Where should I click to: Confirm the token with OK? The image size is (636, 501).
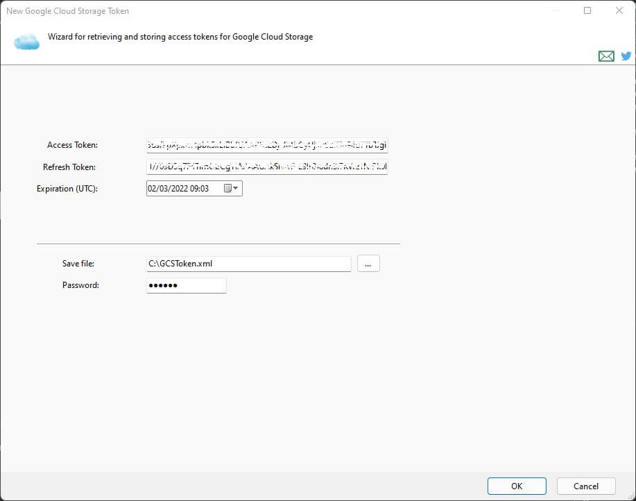pyautogui.click(x=516, y=486)
